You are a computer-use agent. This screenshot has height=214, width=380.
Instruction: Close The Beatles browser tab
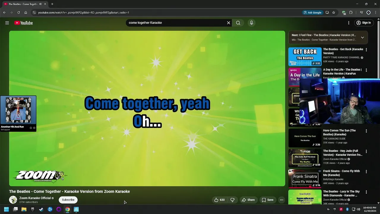coord(45,4)
